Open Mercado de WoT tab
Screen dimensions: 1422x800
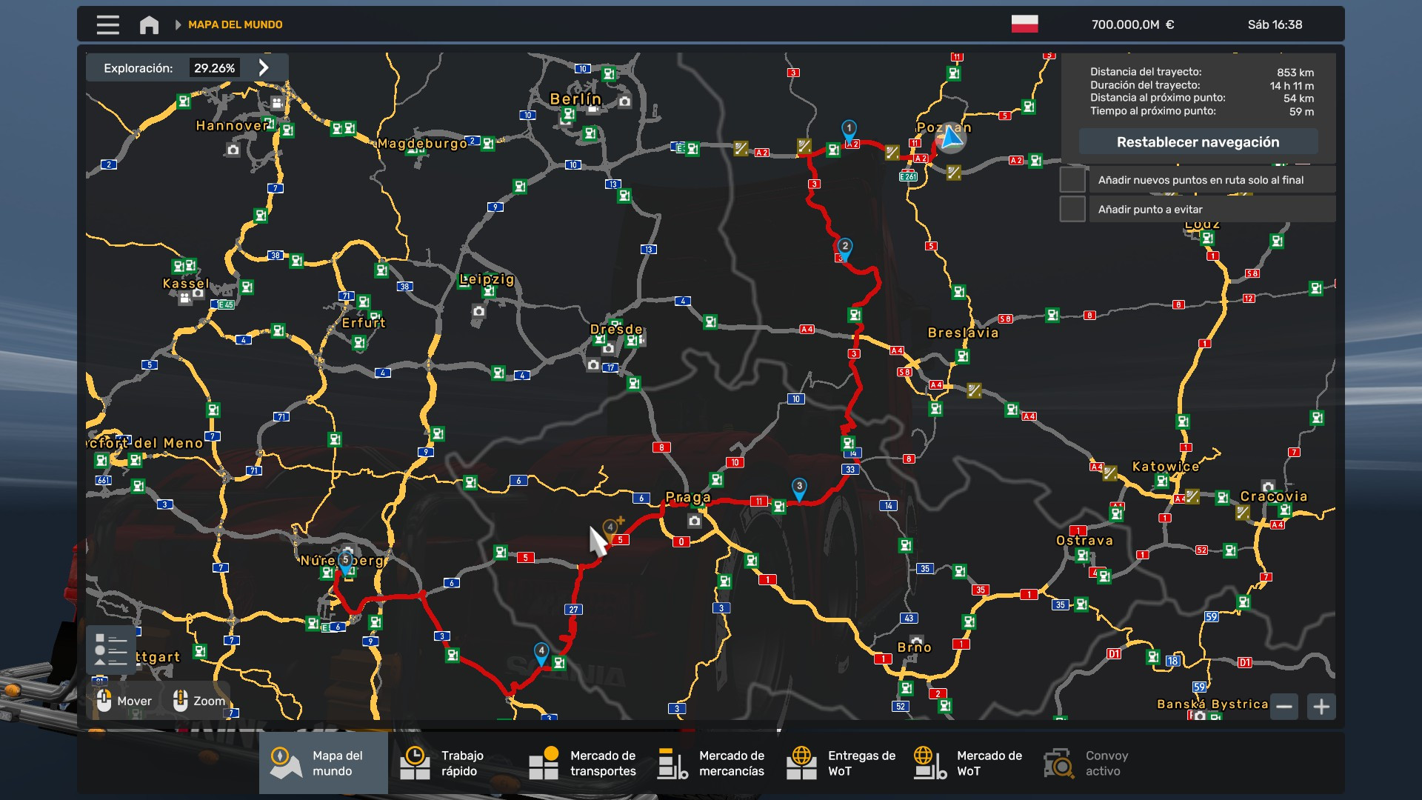969,763
